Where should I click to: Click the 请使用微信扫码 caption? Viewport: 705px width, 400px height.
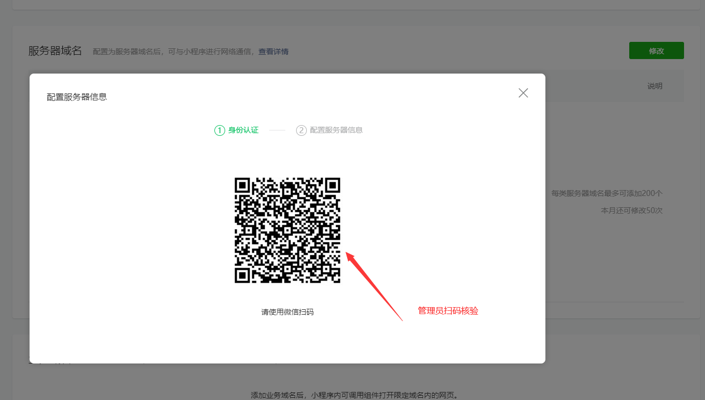pos(287,312)
